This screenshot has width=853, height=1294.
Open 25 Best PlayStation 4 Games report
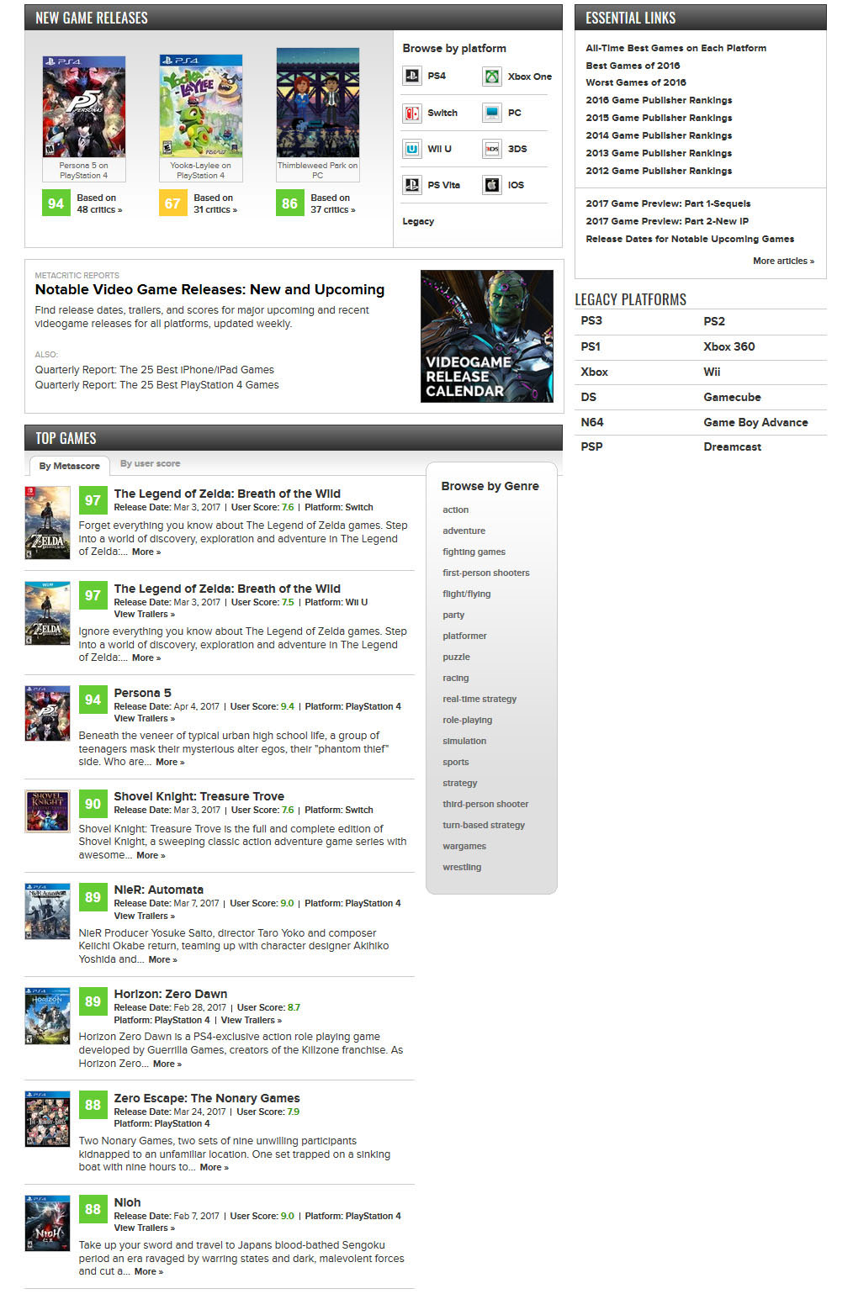point(156,385)
